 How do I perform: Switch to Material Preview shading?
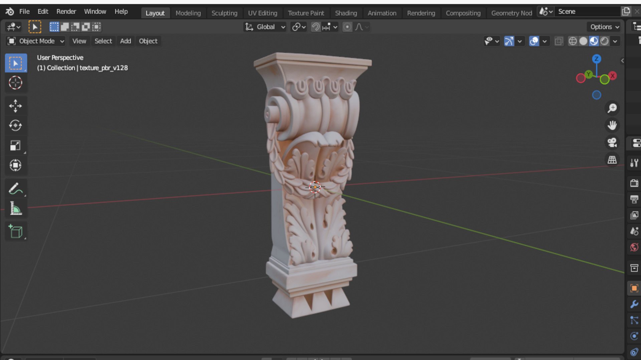pyautogui.click(x=594, y=41)
